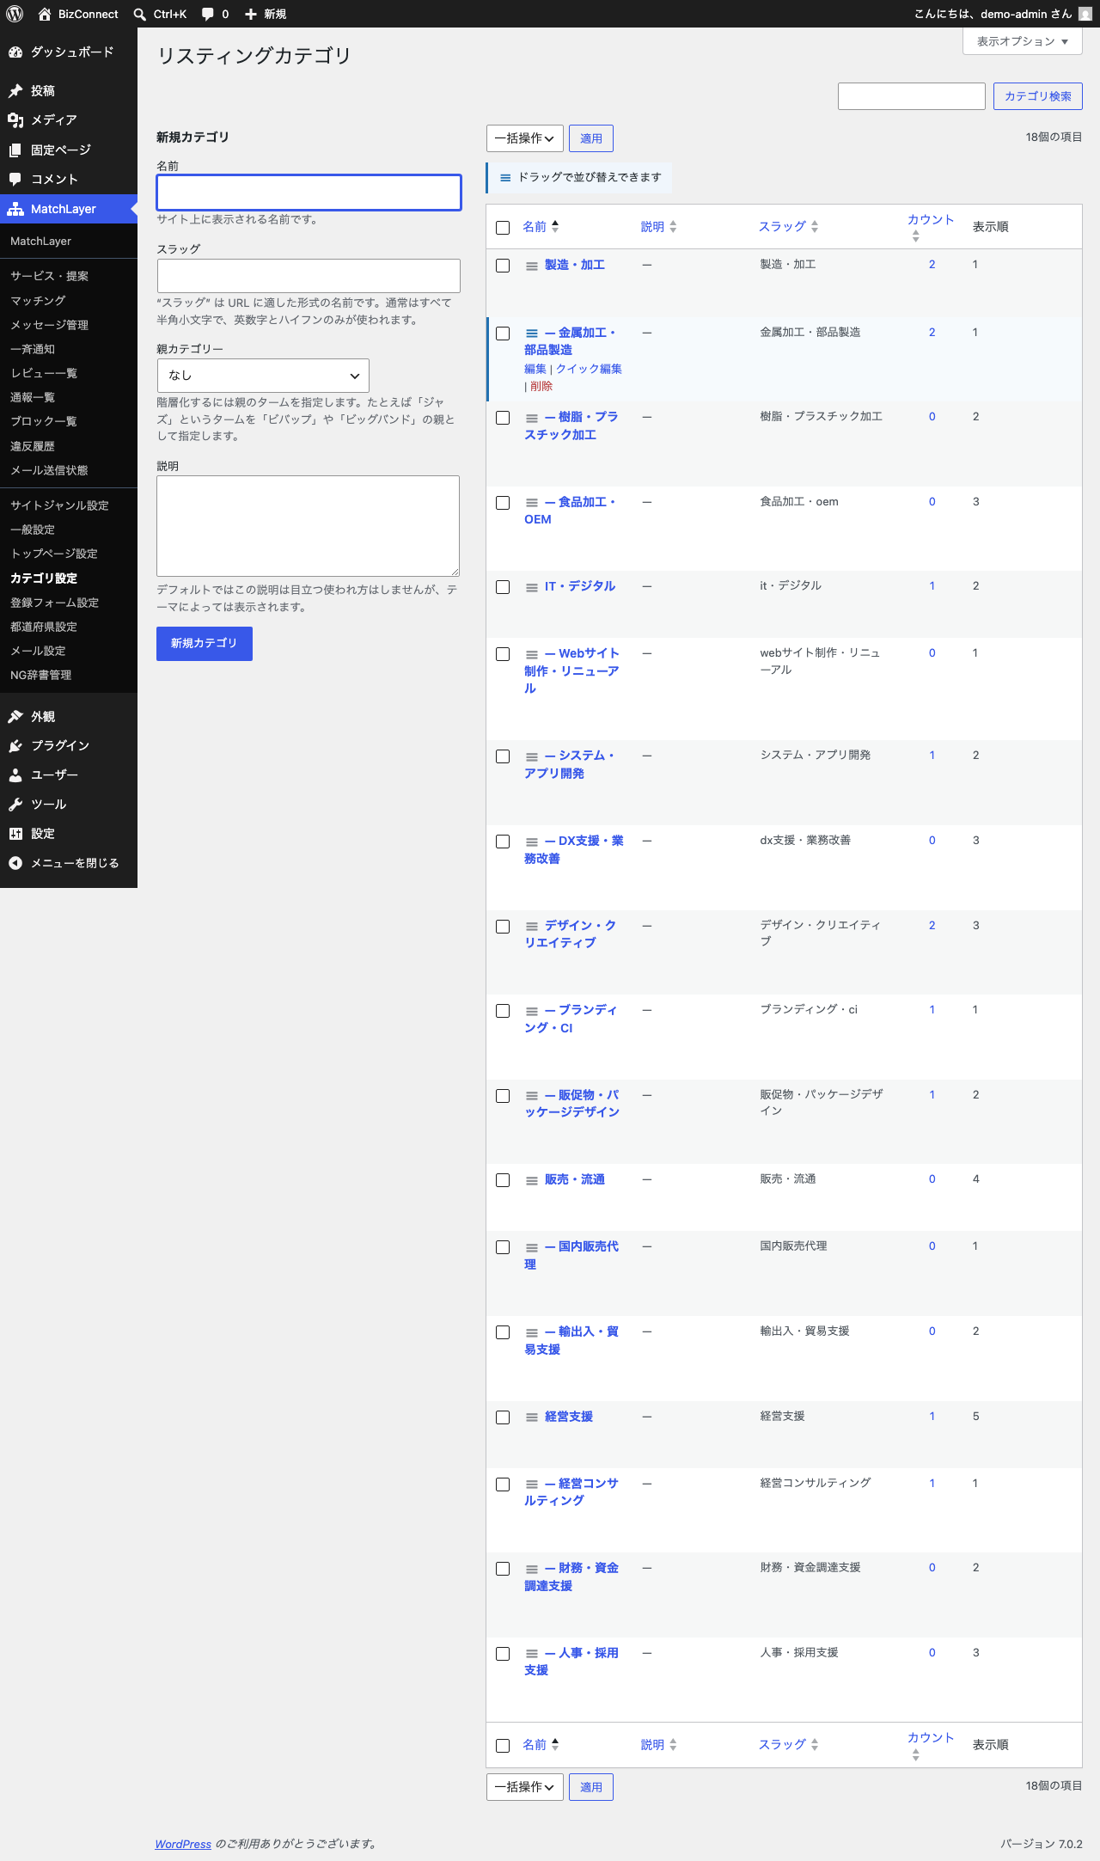Click drag handle of 国内販売代理 row

pos(532,1248)
